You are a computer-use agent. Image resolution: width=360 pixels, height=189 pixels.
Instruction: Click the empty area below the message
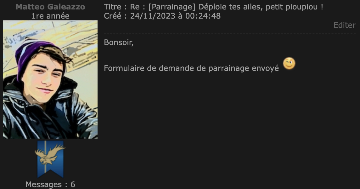click(230, 129)
